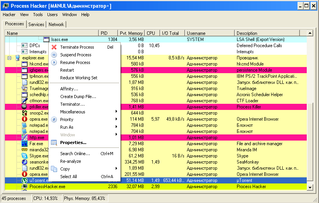
Task: Click the scrollbar down arrow
Action: pos(310,187)
